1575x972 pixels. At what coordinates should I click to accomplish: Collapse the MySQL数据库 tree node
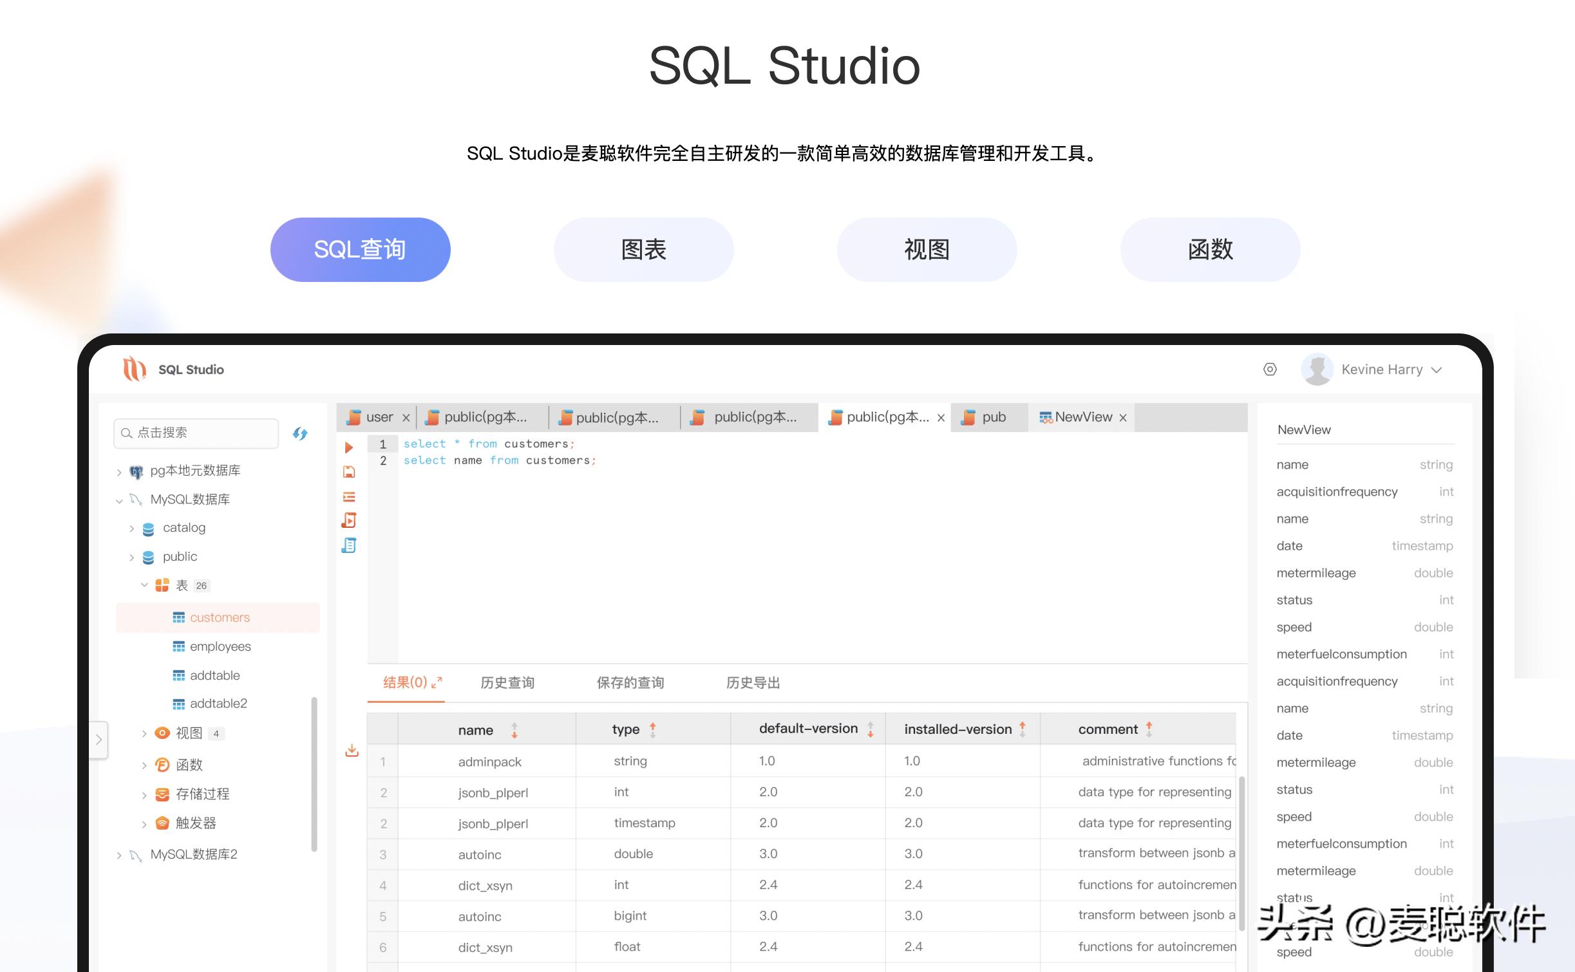click(x=120, y=500)
